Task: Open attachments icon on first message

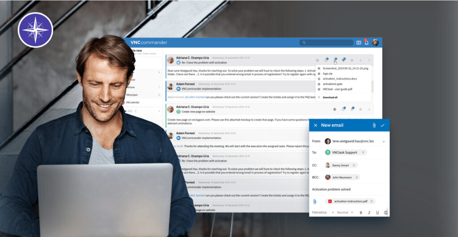Action: 335,60
